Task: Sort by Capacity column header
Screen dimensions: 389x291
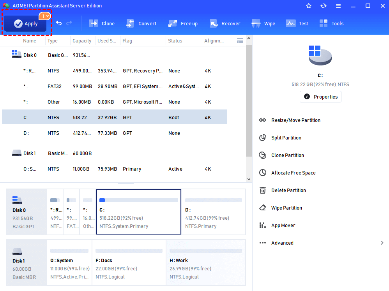Action: tap(82, 41)
